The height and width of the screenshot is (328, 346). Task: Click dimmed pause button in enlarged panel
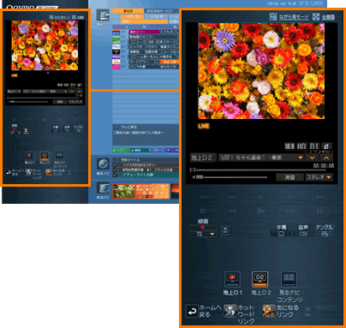(x=319, y=211)
